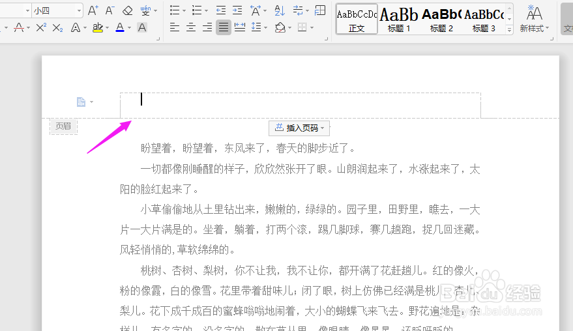Align text left

click(175, 27)
